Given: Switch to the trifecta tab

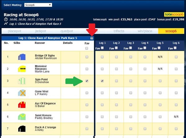Looking at the screenshot, I should tap(119, 31).
